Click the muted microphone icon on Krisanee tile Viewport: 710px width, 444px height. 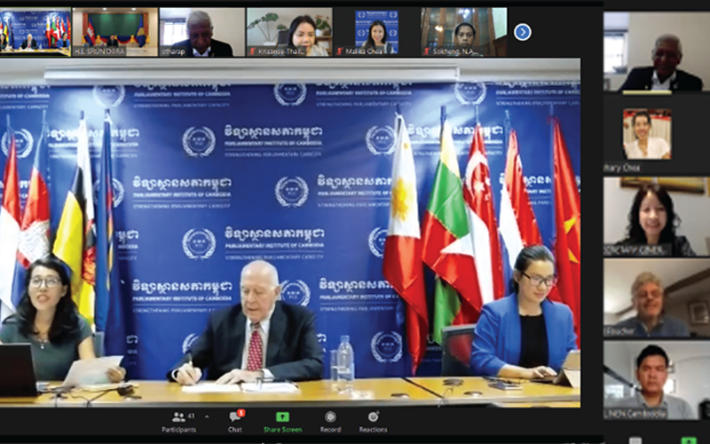pos(252,52)
